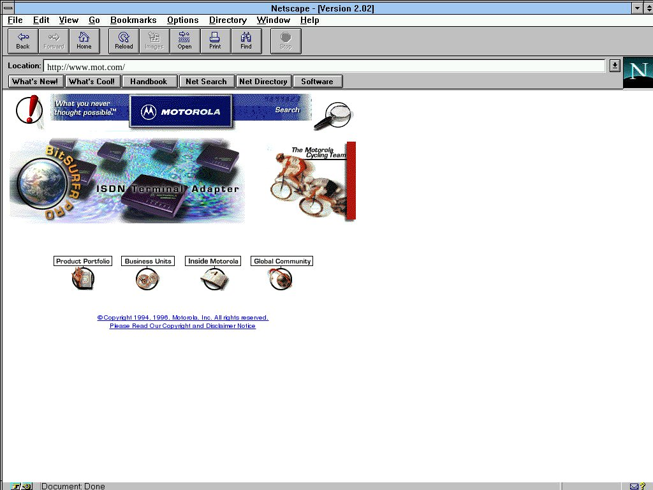Click the mail envelope icon in status bar

[634, 486]
